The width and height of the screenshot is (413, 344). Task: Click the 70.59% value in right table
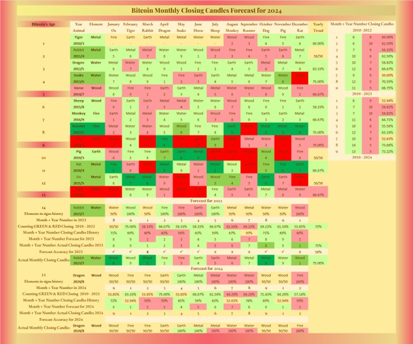pyautogui.click(x=387, y=81)
